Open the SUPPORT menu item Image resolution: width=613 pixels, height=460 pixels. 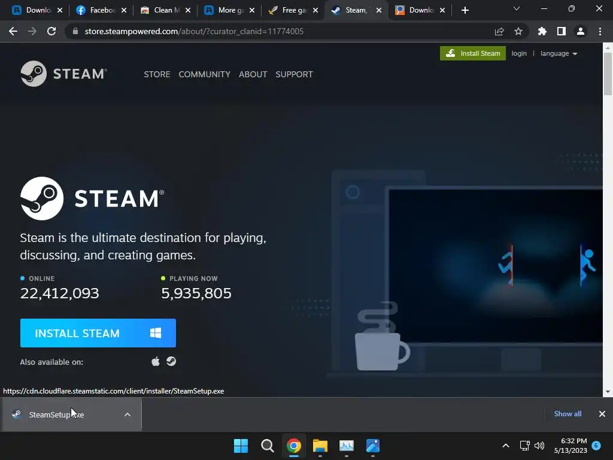(294, 74)
